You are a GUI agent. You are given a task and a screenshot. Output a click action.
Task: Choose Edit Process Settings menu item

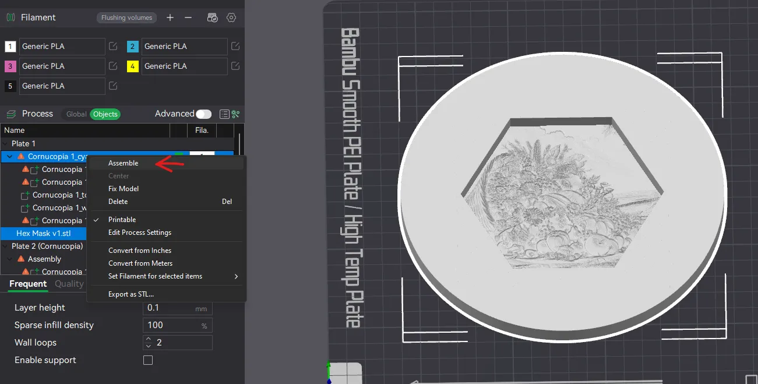(166, 232)
